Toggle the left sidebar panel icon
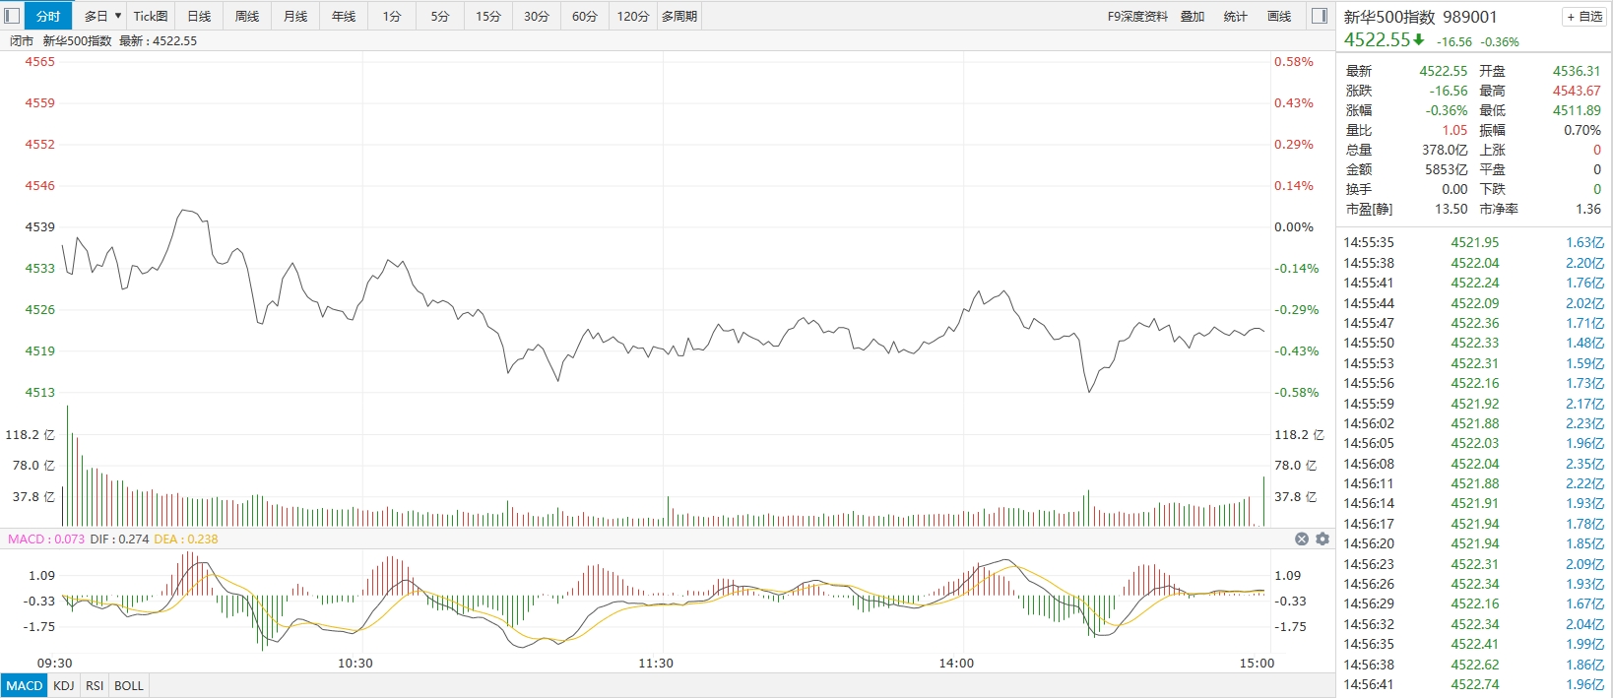This screenshot has width=1613, height=698. [12, 16]
